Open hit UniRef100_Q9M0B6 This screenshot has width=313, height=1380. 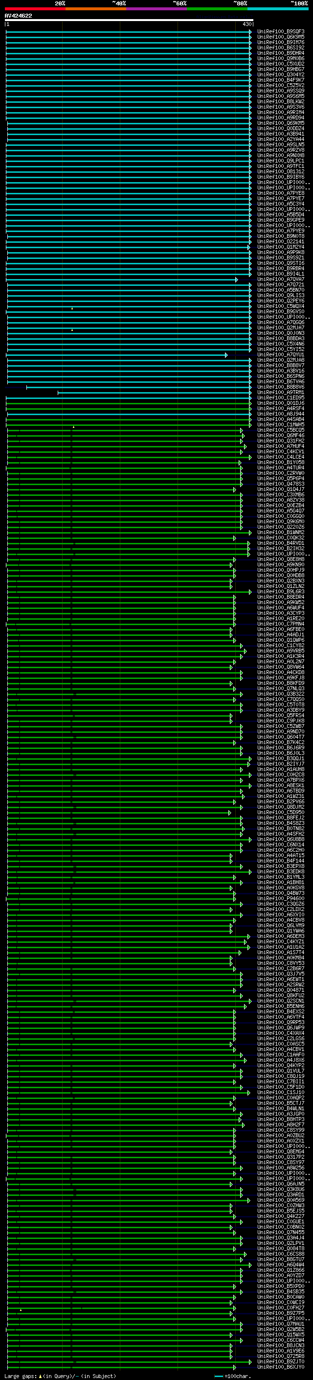click(x=280, y=58)
